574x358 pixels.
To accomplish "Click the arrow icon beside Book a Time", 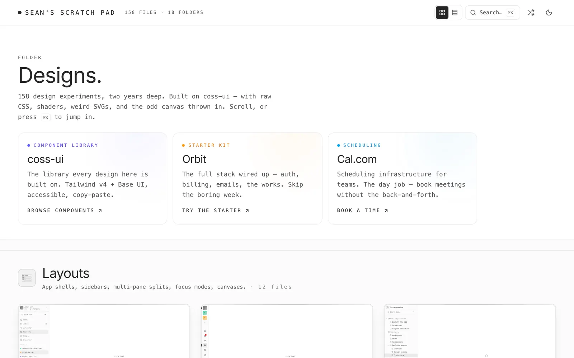I will [386, 211].
